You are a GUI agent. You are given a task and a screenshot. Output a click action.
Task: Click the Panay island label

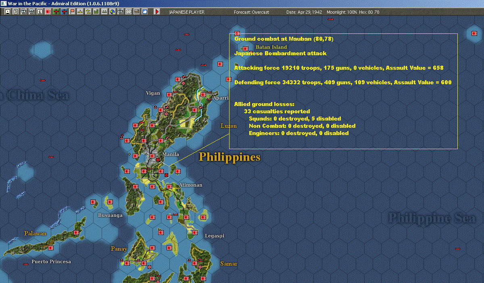click(119, 249)
